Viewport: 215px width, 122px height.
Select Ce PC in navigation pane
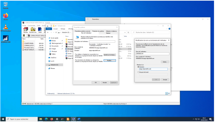[53, 61]
